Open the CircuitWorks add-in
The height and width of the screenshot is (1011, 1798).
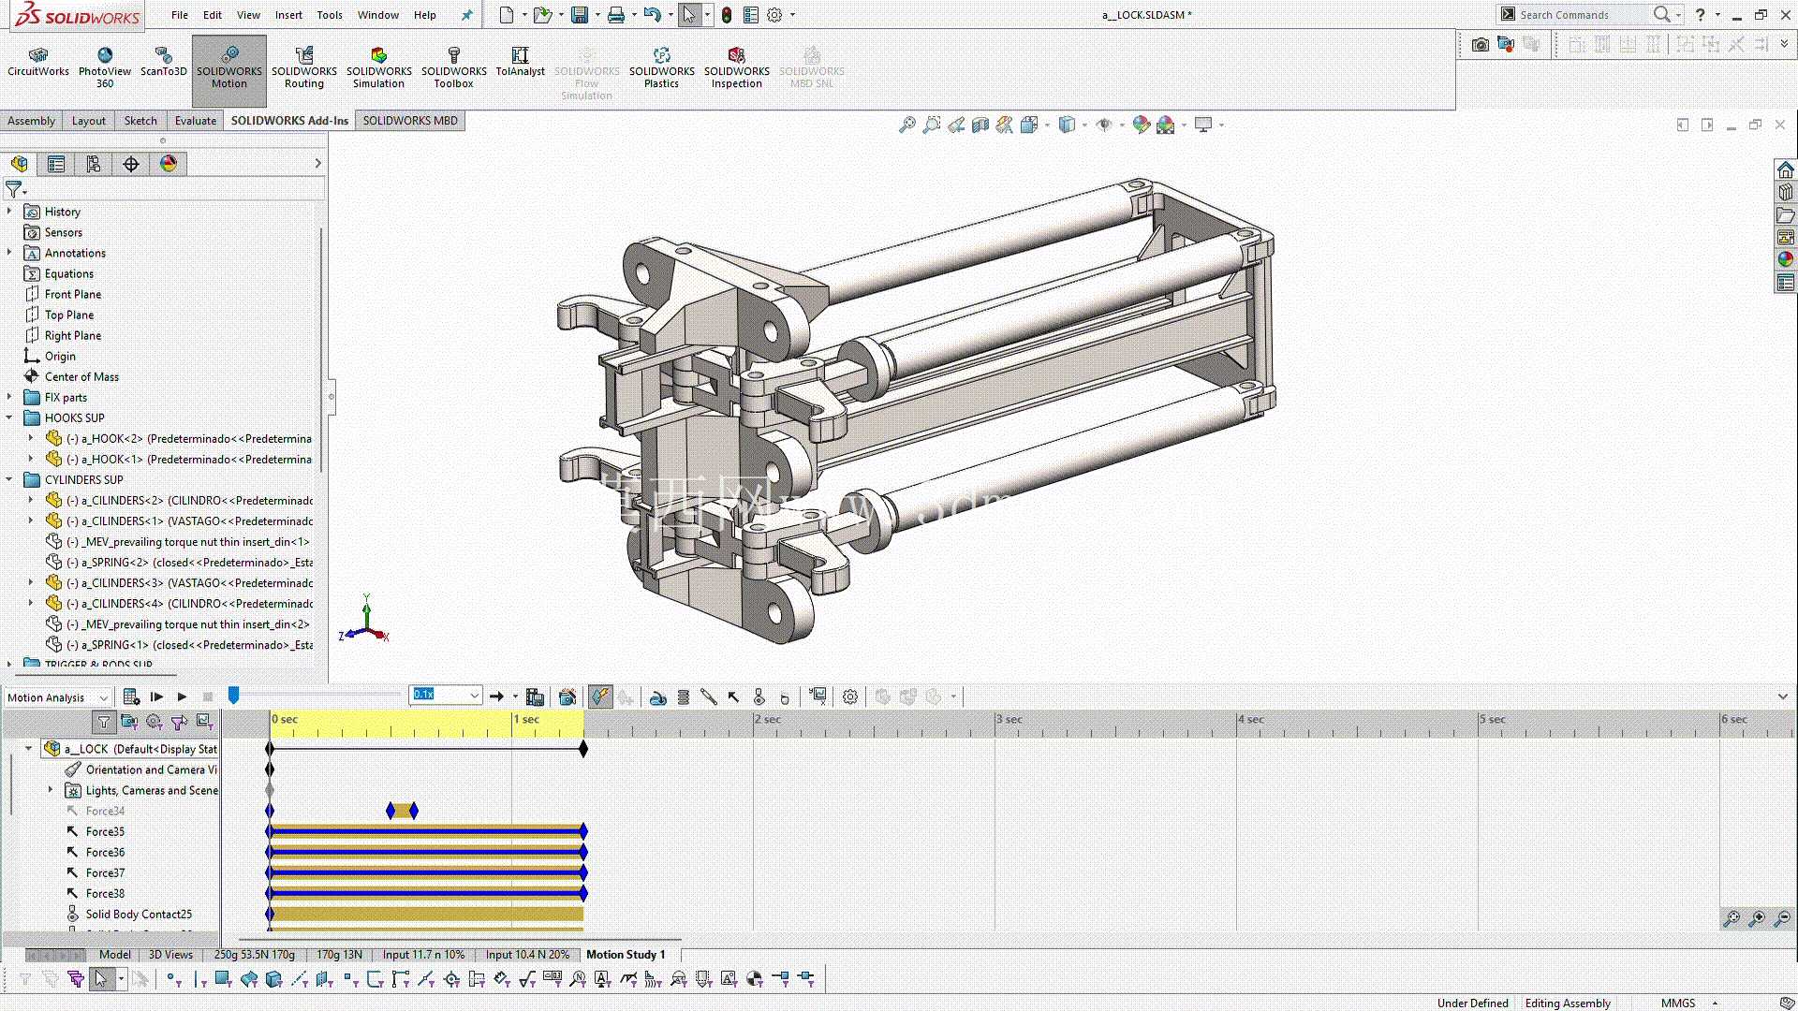point(38,63)
